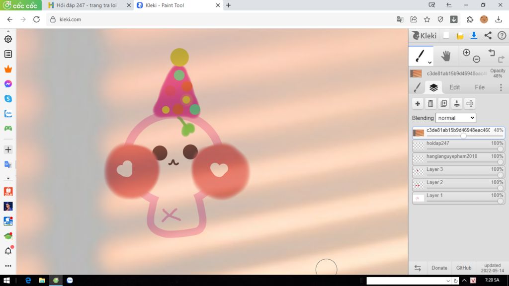Open the File tab
The width and height of the screenshot is (509, 286).
pyautogui.click(x=480, y=87)
